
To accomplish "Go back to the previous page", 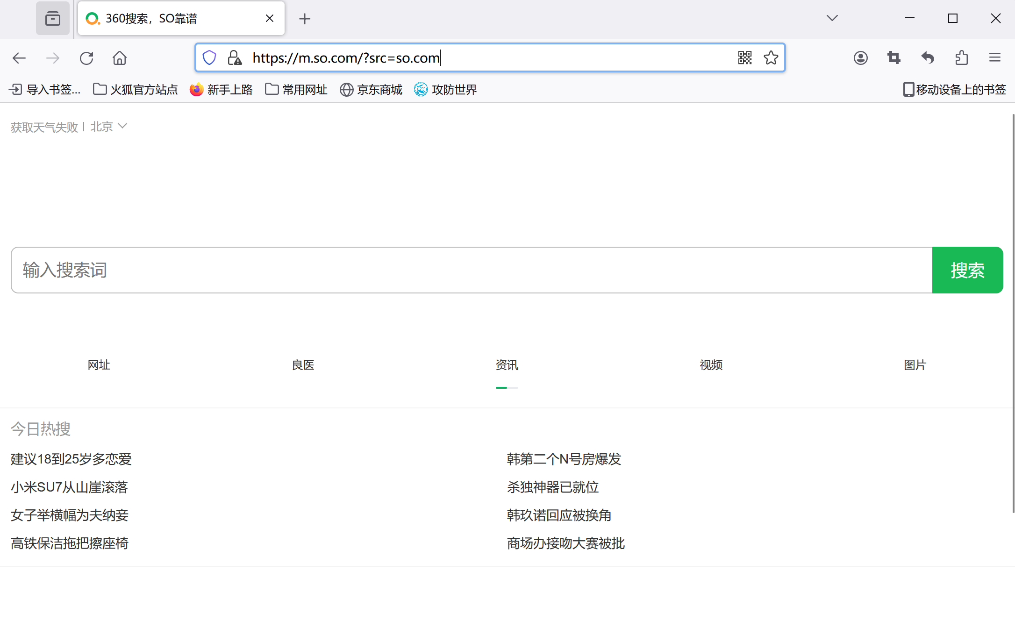I will (19, 58).
